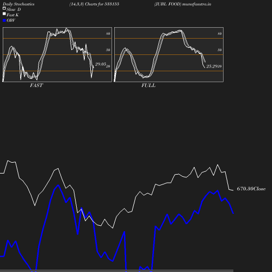Click inside the FAST stochastic chart panel
The height and width of the screenshot is (272, 272).
[57, 54]
